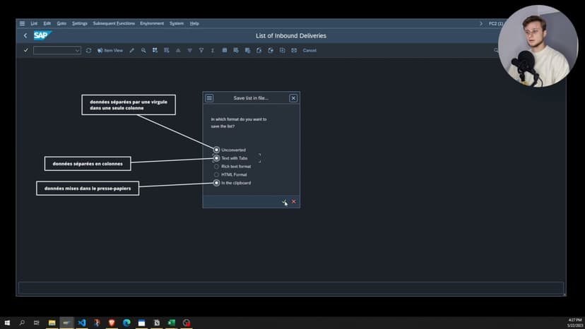Cancel the dialog with the red X

click(294, 202)
